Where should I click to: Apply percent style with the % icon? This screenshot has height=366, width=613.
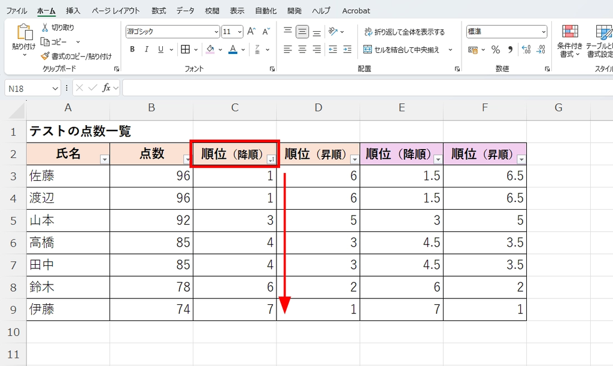coord(496,50)
